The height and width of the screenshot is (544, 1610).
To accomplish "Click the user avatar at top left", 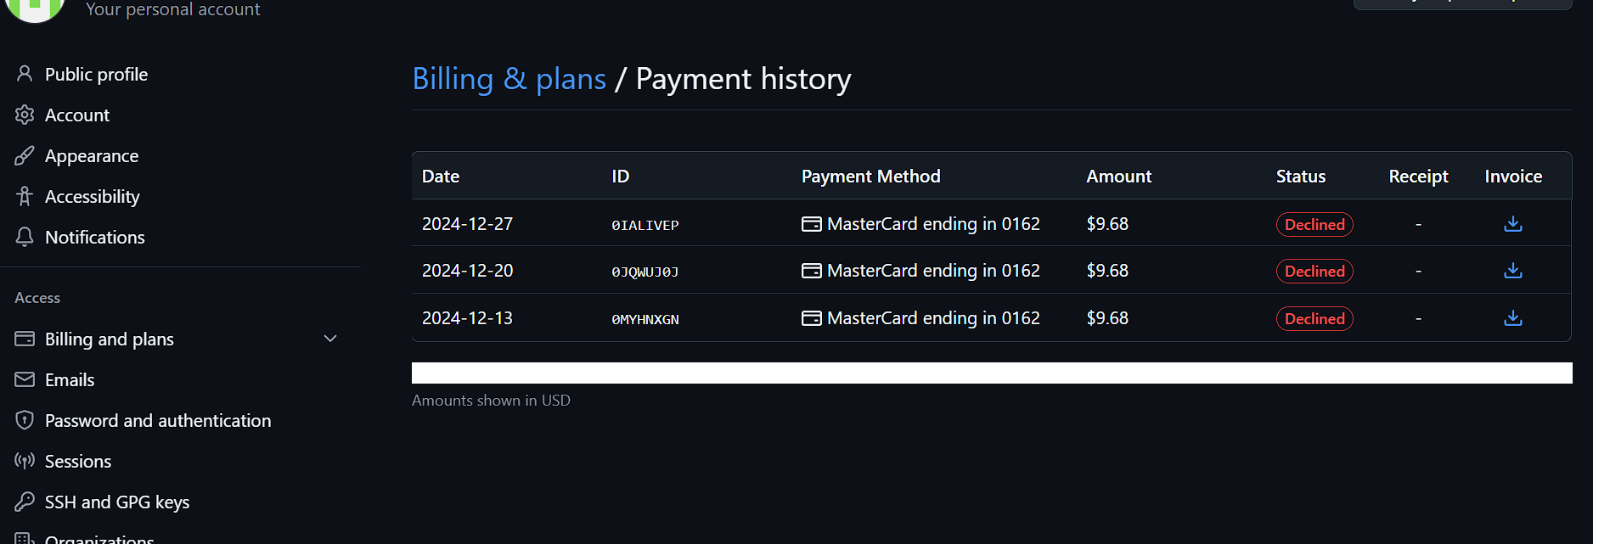I will click(36, 8).
